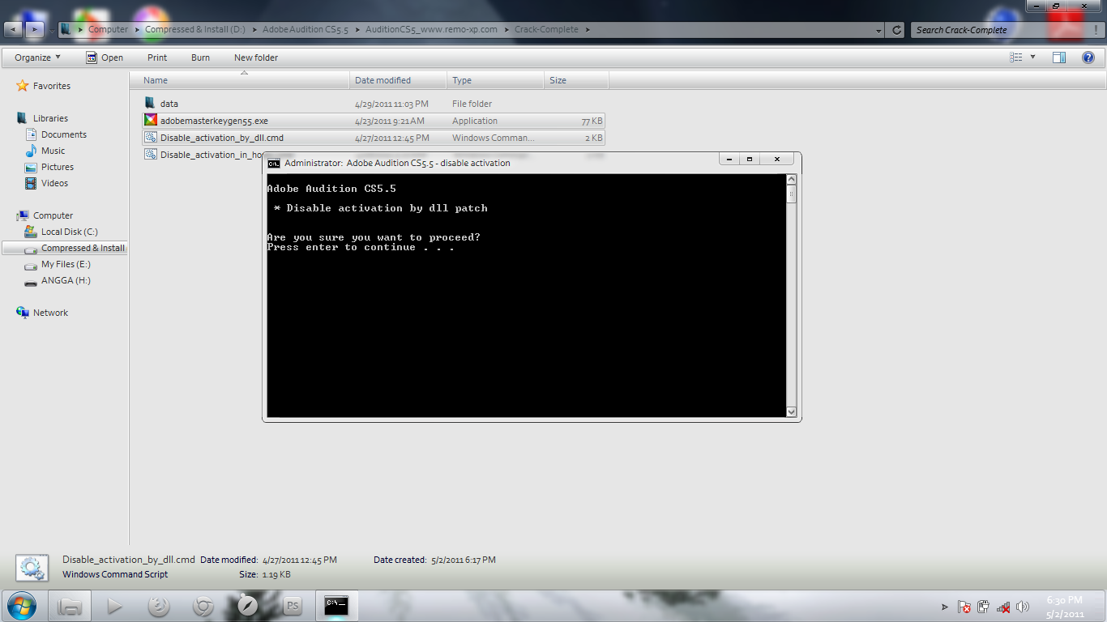1107x622 pixels.
Task: Select Computer in navigation pane
Action: pos(53,215)
